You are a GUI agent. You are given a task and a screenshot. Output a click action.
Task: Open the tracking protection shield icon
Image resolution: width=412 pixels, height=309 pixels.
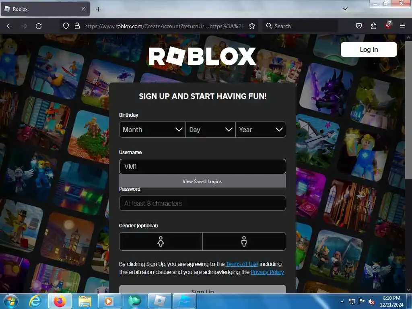[x=66, y=26]
